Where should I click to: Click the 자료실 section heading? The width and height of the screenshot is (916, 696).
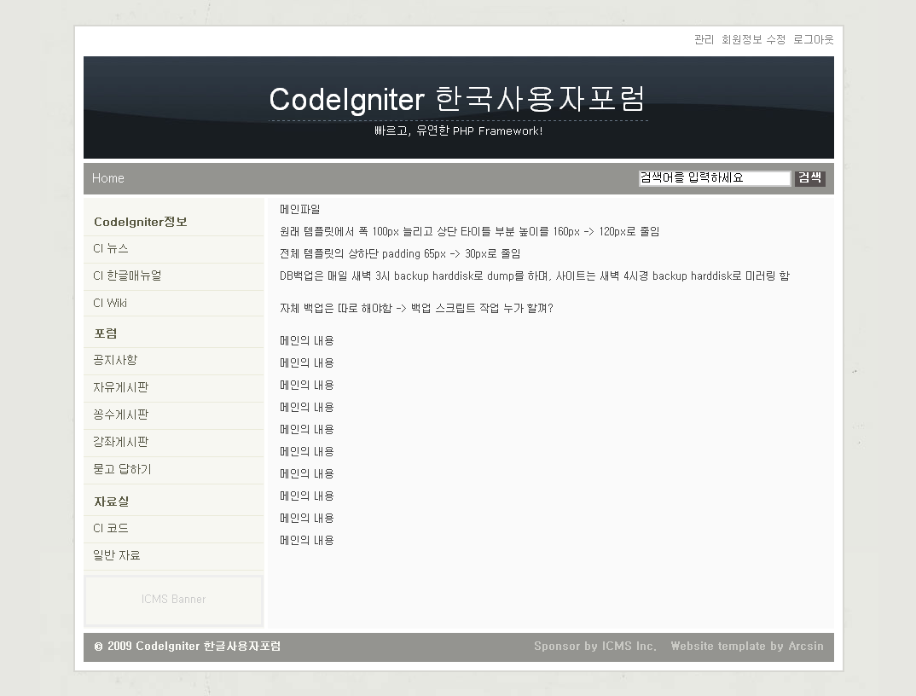coord(112,502)
